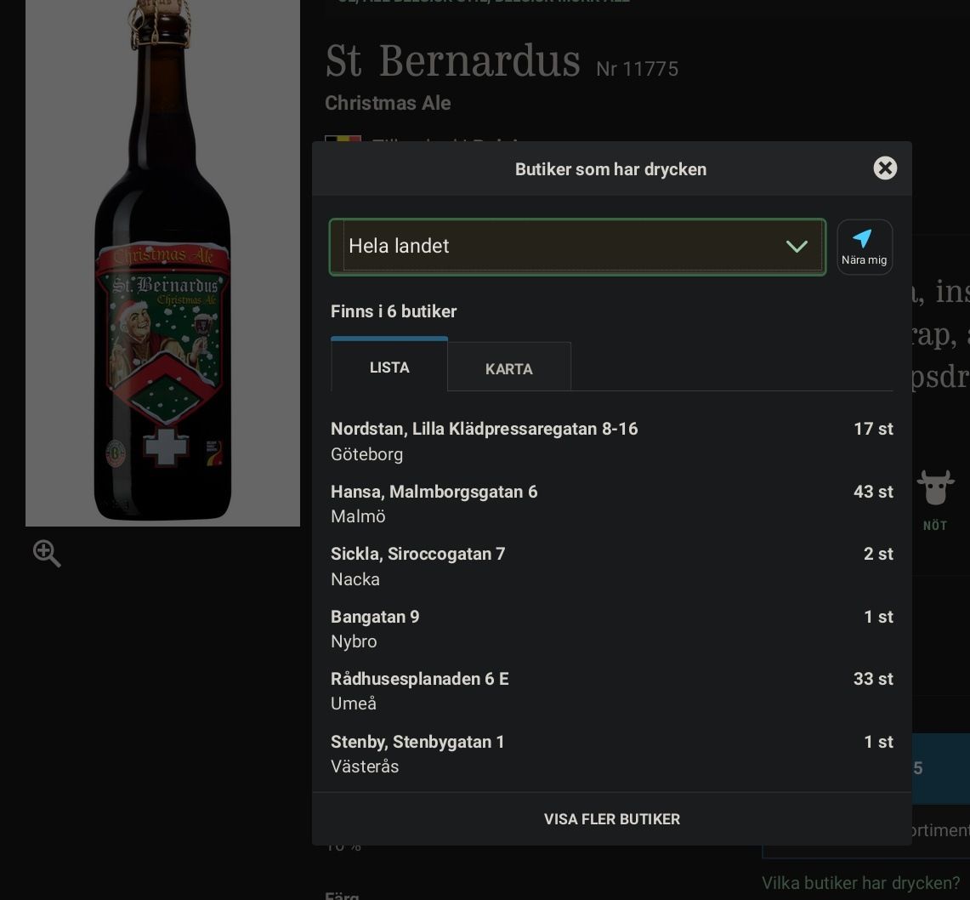Click the St Bernardus bottle image
This screenshot has height=900, width=970.
[x=162, y=263]
